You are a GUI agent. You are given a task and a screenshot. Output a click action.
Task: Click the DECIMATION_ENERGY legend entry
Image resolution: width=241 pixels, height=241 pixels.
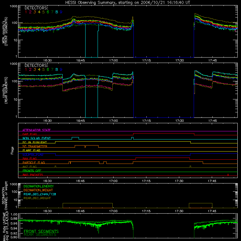click(x=39, y=186)
